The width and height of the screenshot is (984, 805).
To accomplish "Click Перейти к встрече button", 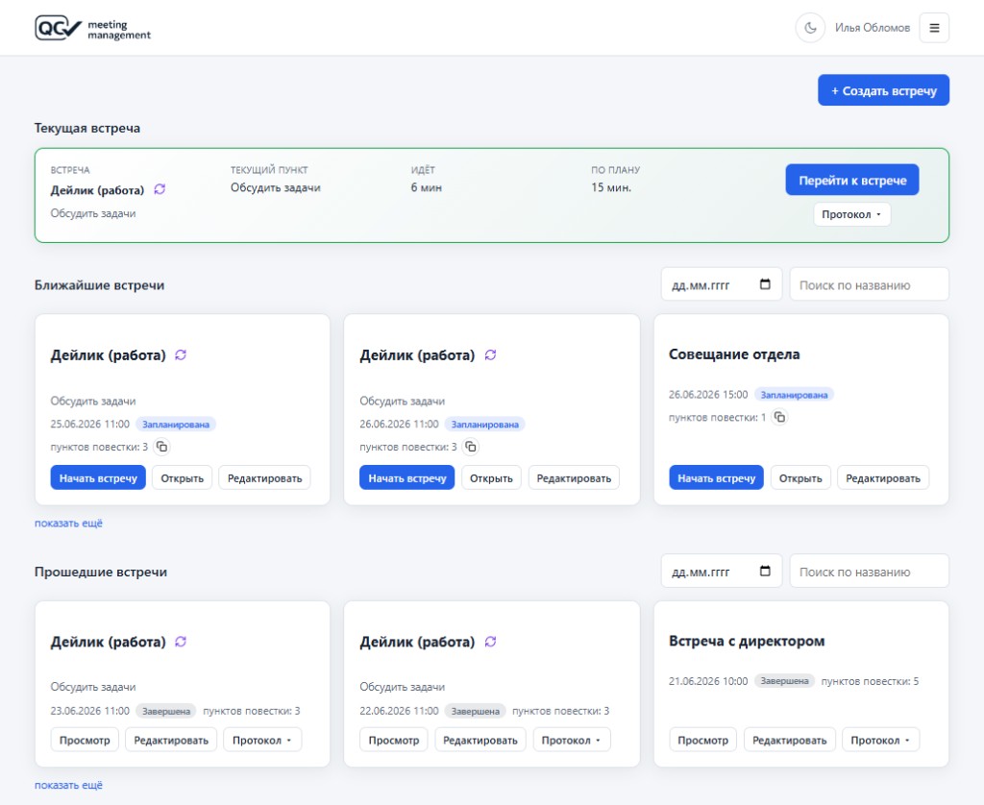I will 851,180.
